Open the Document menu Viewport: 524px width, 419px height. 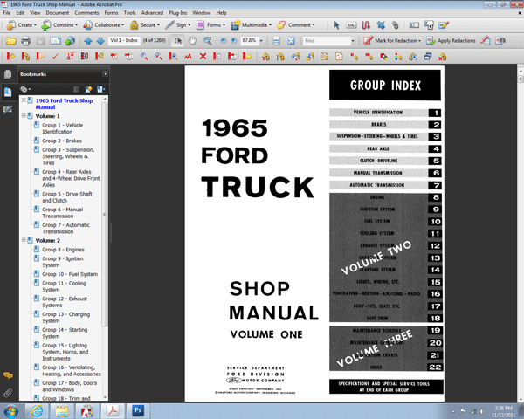[58, 13]
